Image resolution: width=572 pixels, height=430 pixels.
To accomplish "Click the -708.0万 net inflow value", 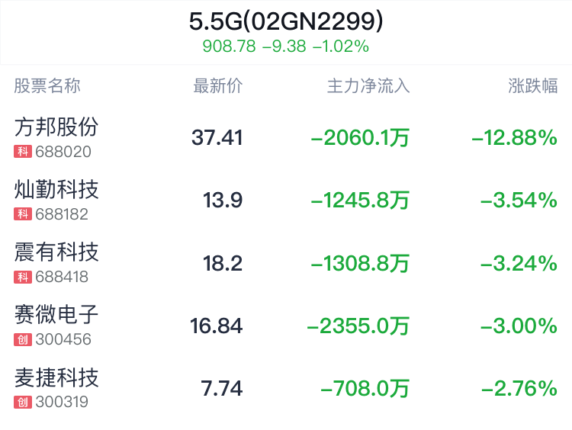I will point(365,388).
